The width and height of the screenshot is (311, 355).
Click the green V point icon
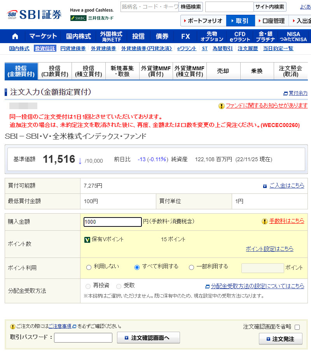tap(87, 240)
